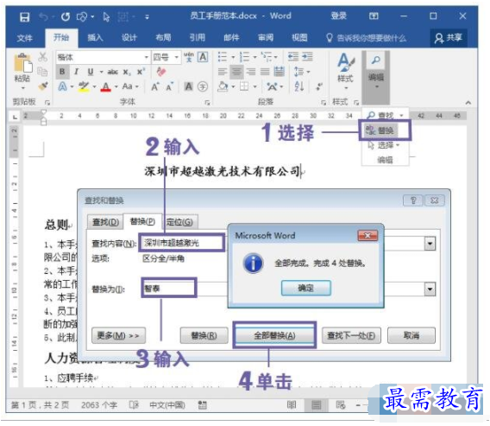
Task: Click the Increase Indent icon
Action: tap(307, 57)
